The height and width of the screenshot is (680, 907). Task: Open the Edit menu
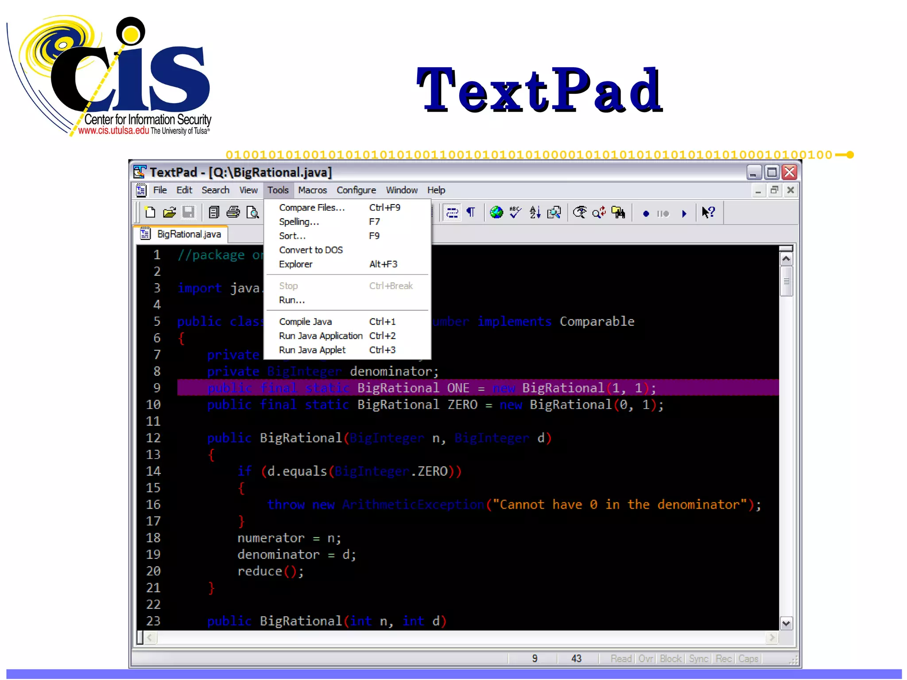click(x=184, y=190)
